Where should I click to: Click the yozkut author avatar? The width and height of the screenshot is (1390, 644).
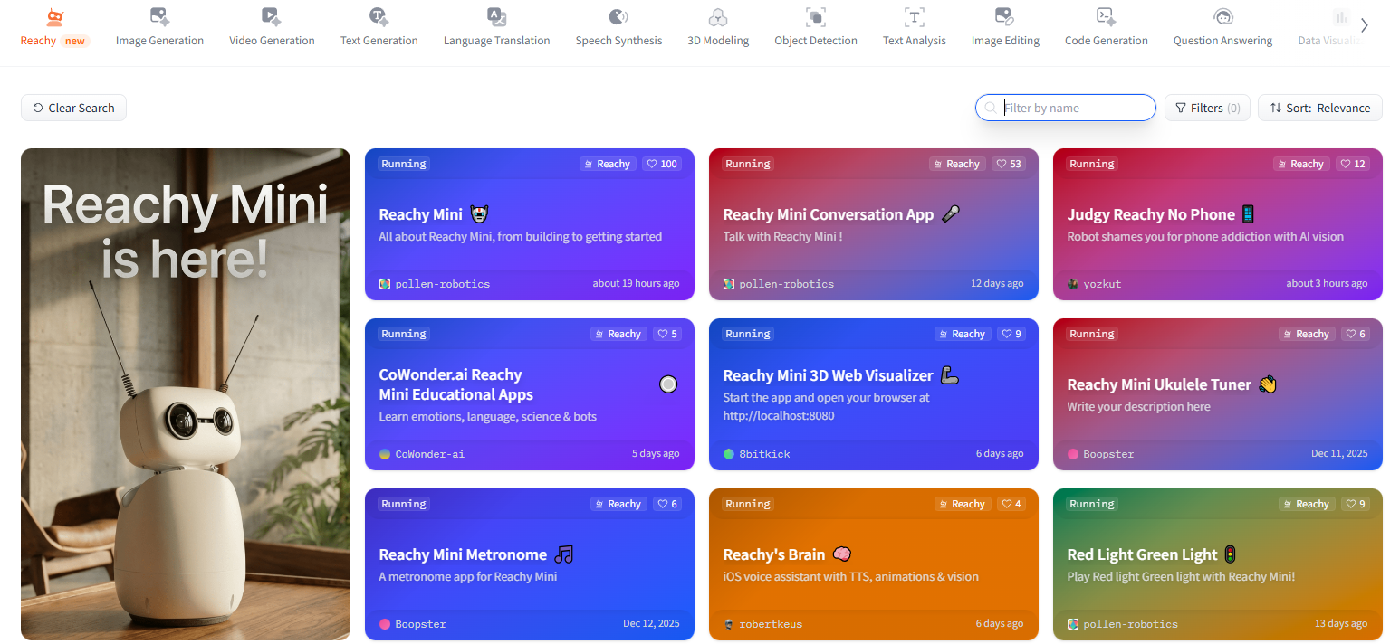pyautogui.click(x=1073, y=284)
